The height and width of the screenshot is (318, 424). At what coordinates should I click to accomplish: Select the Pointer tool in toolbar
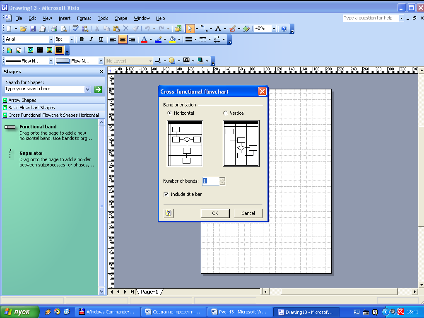coord(190,29)
